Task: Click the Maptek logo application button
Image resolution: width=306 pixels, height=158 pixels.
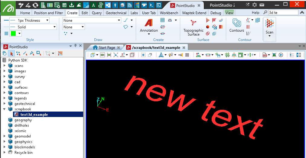Action: 8,8
